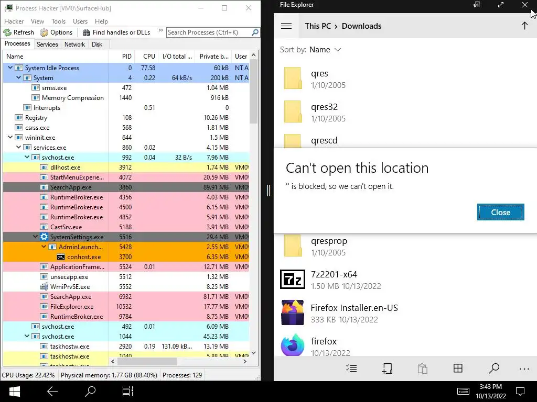Image resolution: width=537 pixels, height=402 pixels.
Task: Select the SystemSettings.exe gear icon
Action: click(44, 237)
